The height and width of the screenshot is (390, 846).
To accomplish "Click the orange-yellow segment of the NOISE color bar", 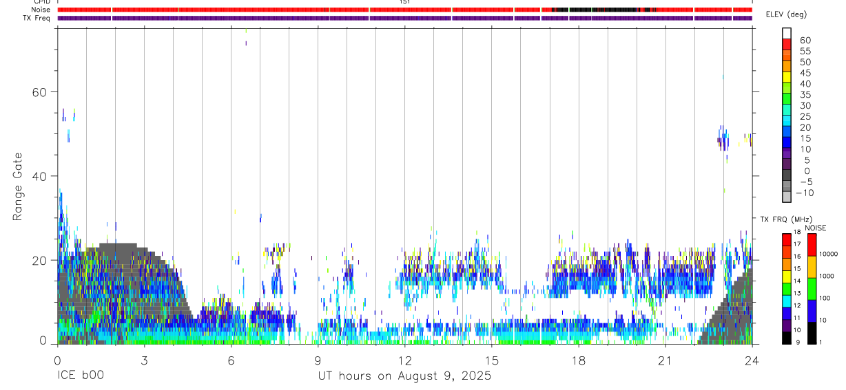I will 812,266.
